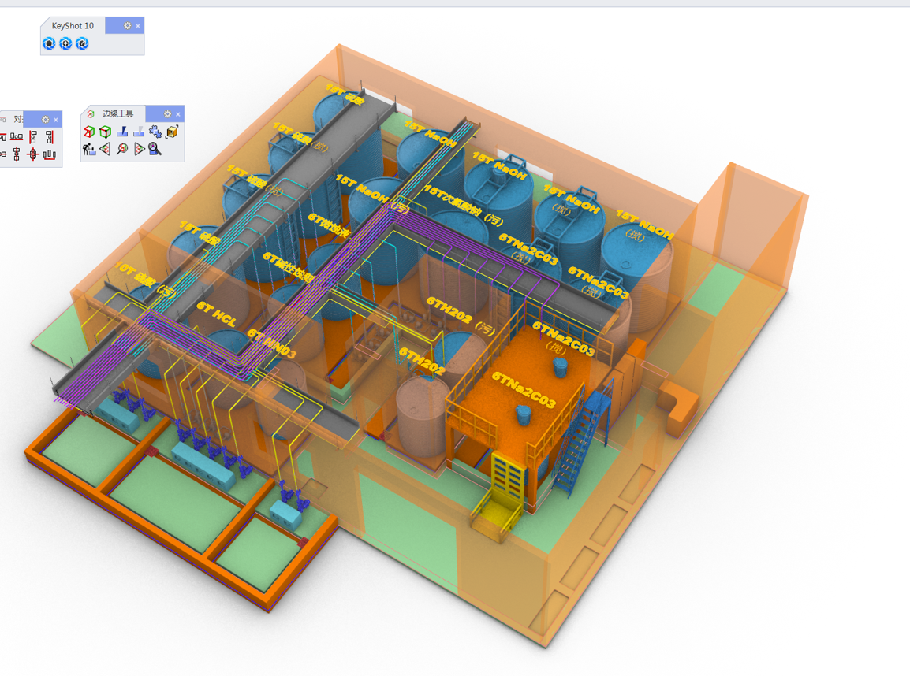Click the blue puzzle pieces join edges icon
This screenshot has height=676, width=910.
point(155,132)
